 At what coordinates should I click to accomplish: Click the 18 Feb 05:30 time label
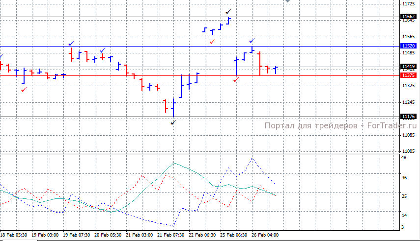coord(14,235)
